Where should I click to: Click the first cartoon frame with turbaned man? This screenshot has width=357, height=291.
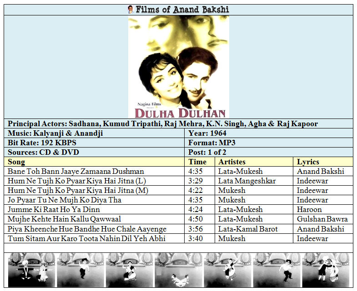[32, 270]
